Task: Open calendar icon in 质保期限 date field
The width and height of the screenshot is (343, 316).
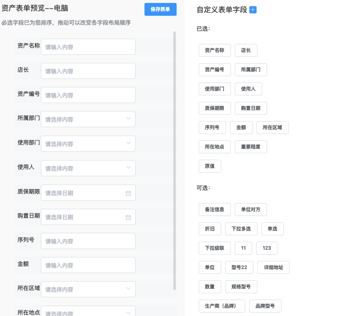Action: pyautogui.click(x=128, y=193)
